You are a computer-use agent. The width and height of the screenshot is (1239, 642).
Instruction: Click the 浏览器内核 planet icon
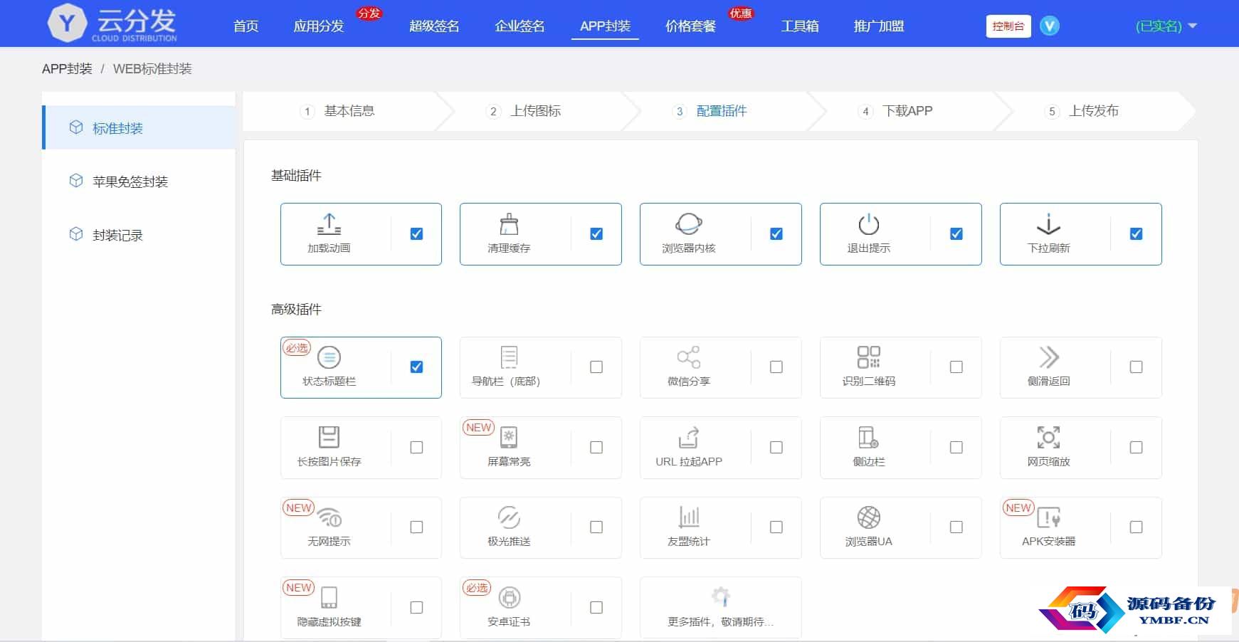coord(689,224)
